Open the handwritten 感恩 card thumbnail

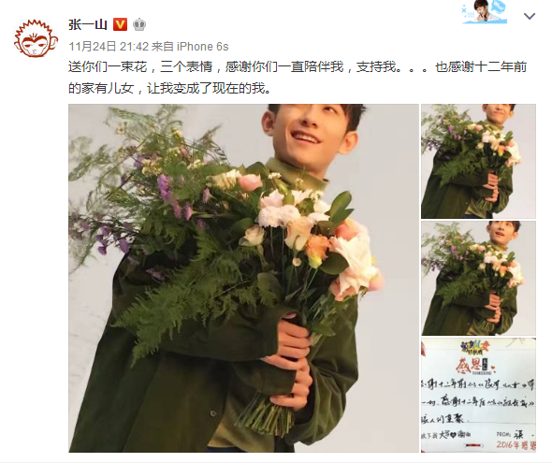[478, 395]
